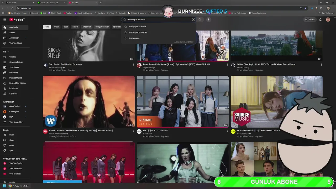Open Tüm abonelikler list
The height and width of the screenshot is (189, 336).
15,122
